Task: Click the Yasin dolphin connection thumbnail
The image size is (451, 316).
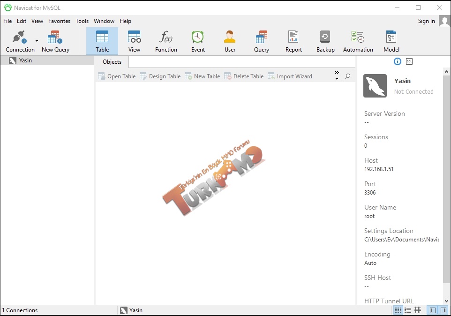Action: (375, 86)
